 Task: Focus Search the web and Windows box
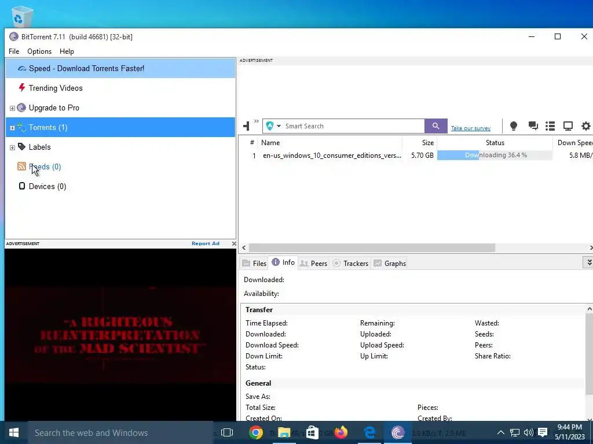pos(120,432)
